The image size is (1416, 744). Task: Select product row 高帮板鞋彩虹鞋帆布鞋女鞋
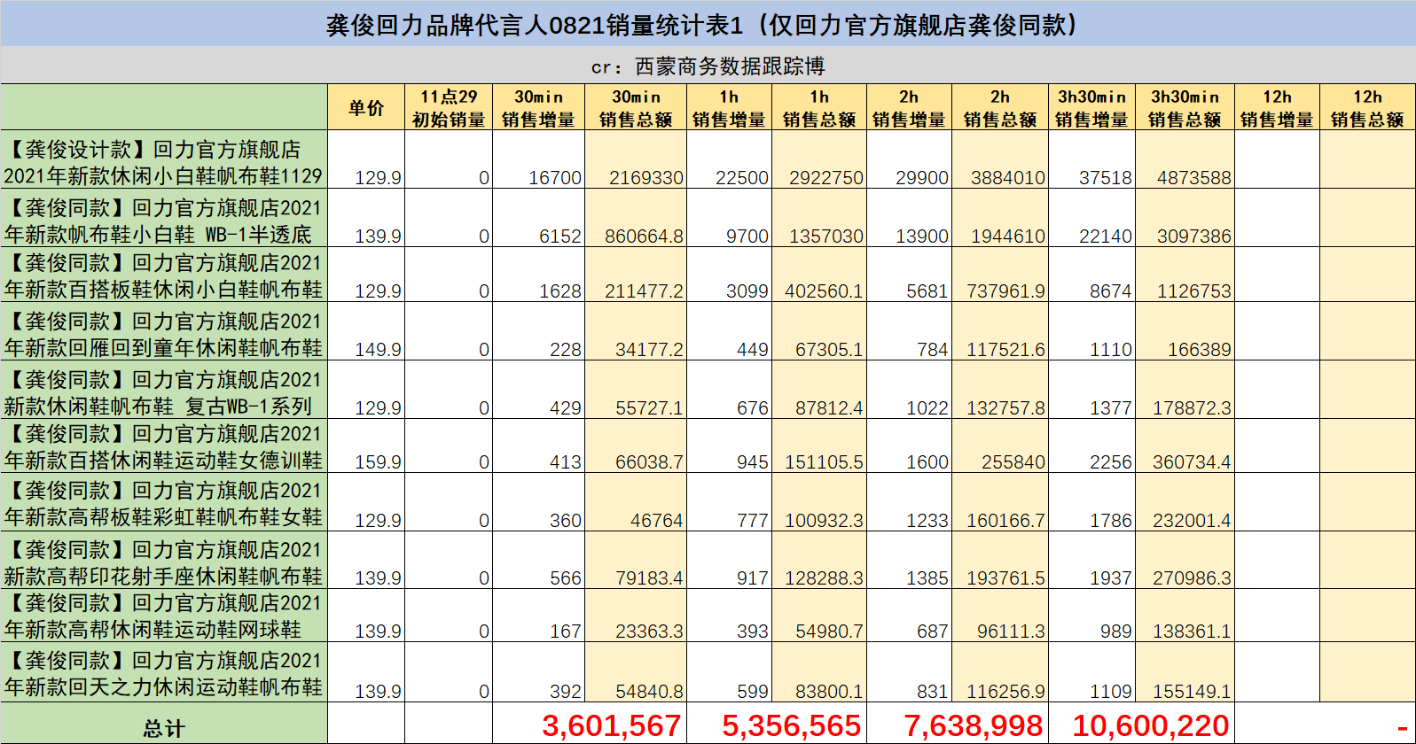[x=164, y=503]
